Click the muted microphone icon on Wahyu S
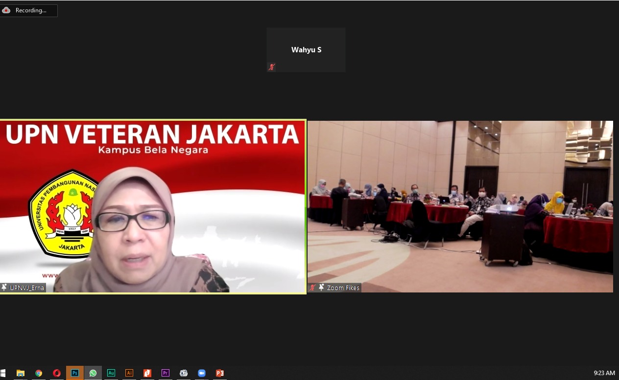This screenshot has width=619, height=380. (x=271, y=67)
